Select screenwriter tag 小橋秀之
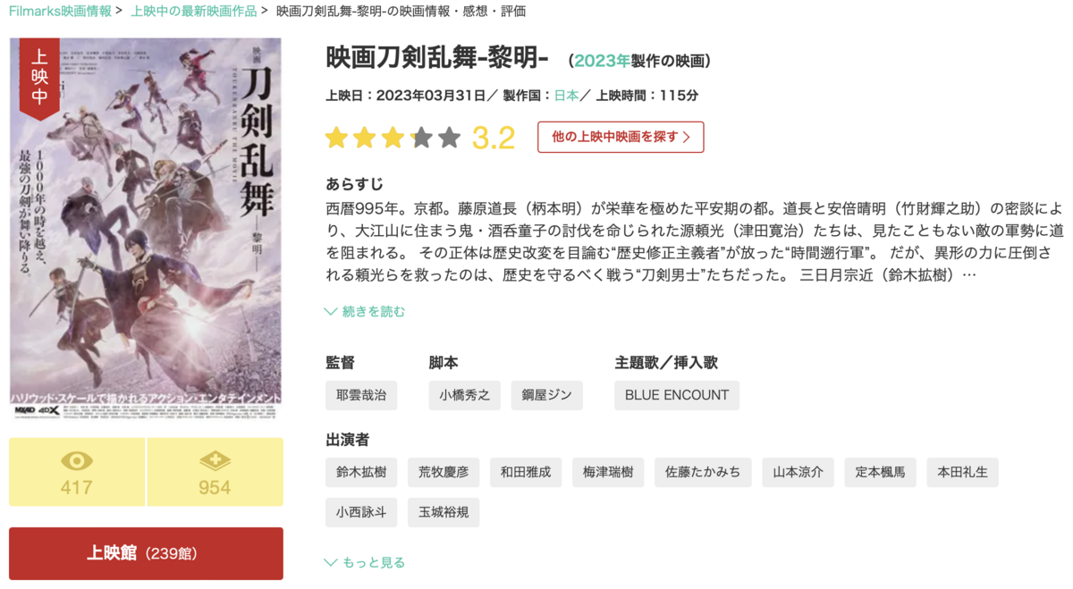The image size is (1073, 589). 465,395
